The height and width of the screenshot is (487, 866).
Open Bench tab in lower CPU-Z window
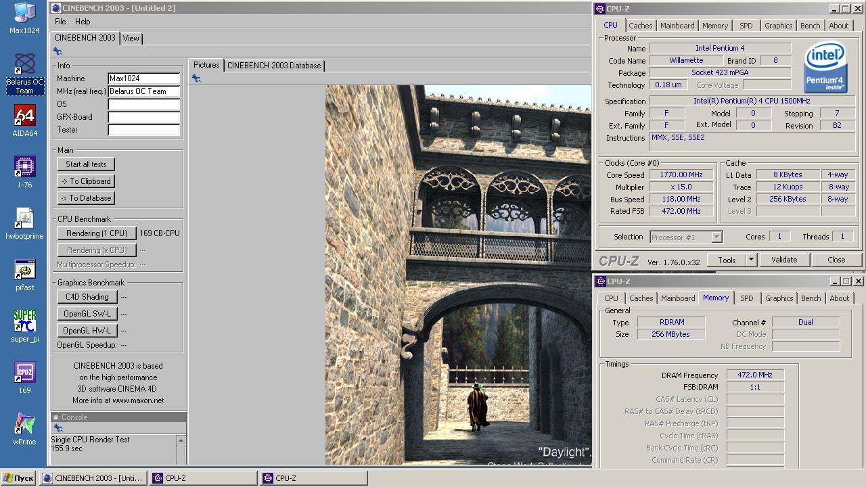click(811, 298)
